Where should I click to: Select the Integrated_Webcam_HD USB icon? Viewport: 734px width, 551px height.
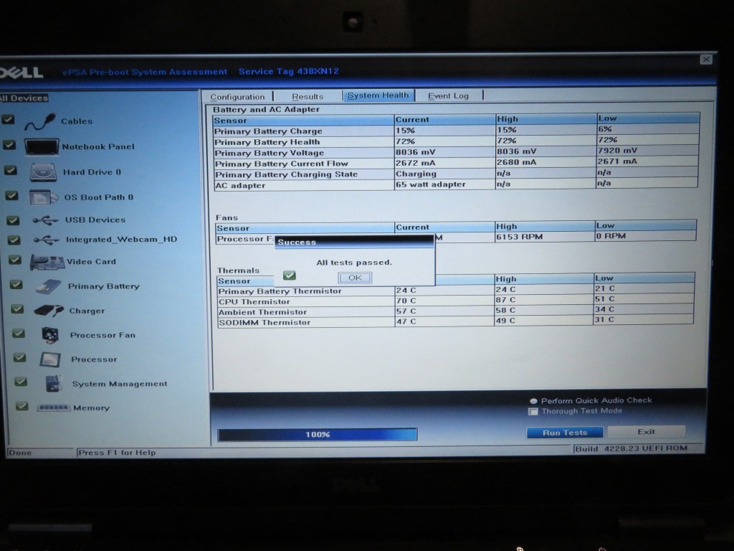point(47,240)
